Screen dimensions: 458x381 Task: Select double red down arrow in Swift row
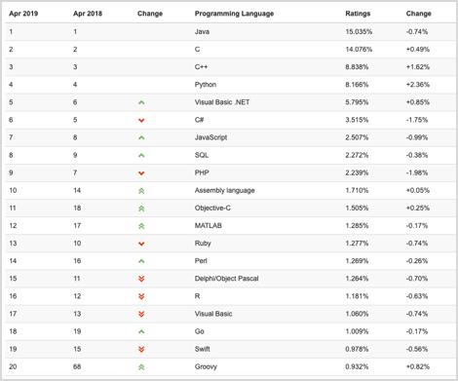point(141,349)
